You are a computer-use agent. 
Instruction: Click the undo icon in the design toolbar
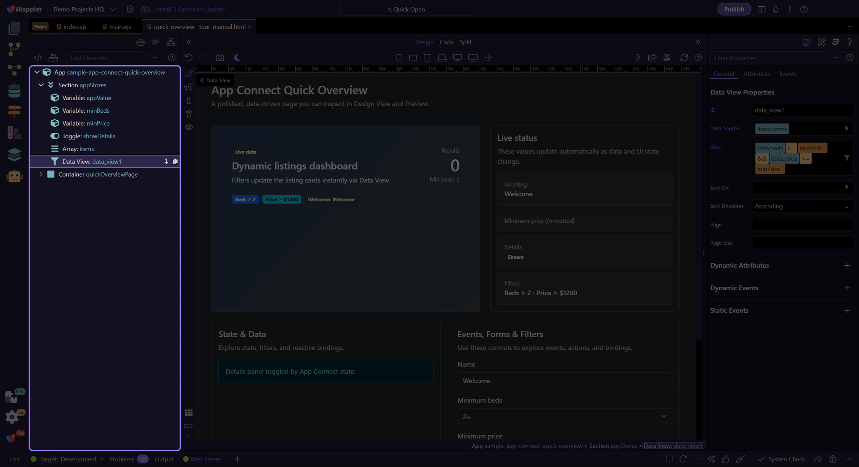(x=189, y=58)
